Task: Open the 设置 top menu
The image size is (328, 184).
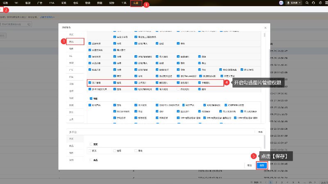Action: tap(136, 3)
